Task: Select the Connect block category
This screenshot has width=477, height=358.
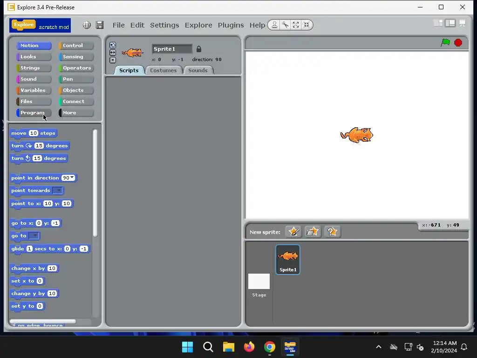Action: (x=76, y=101)
